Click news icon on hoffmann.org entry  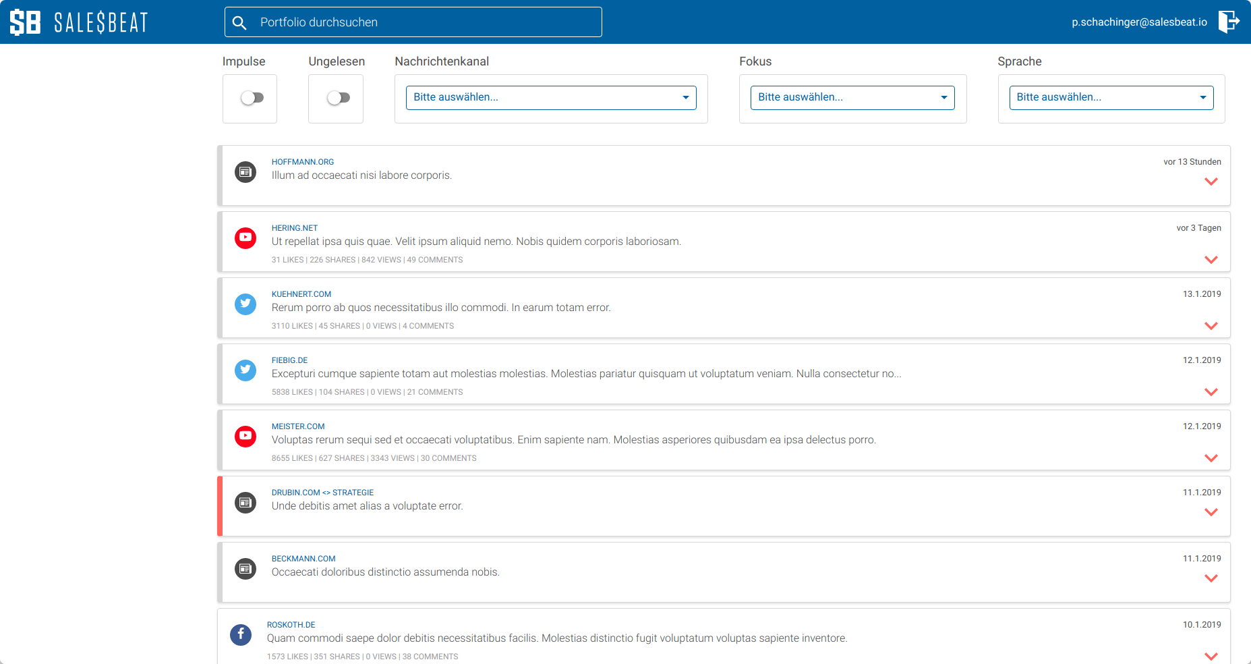[x=245, y=172]
